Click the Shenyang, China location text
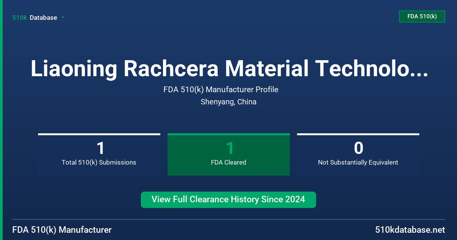Image resolution: width=457 pixels, height=240 pixels. pyautogui.click(x=228, y=102)
